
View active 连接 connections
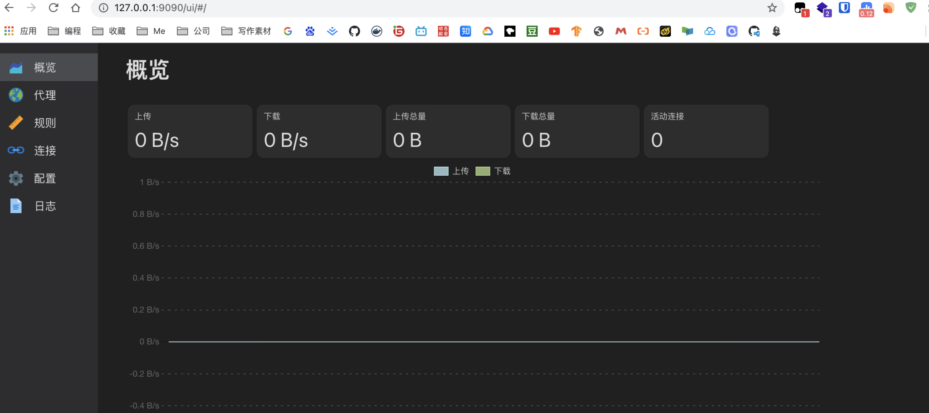(x=45, y=150)
